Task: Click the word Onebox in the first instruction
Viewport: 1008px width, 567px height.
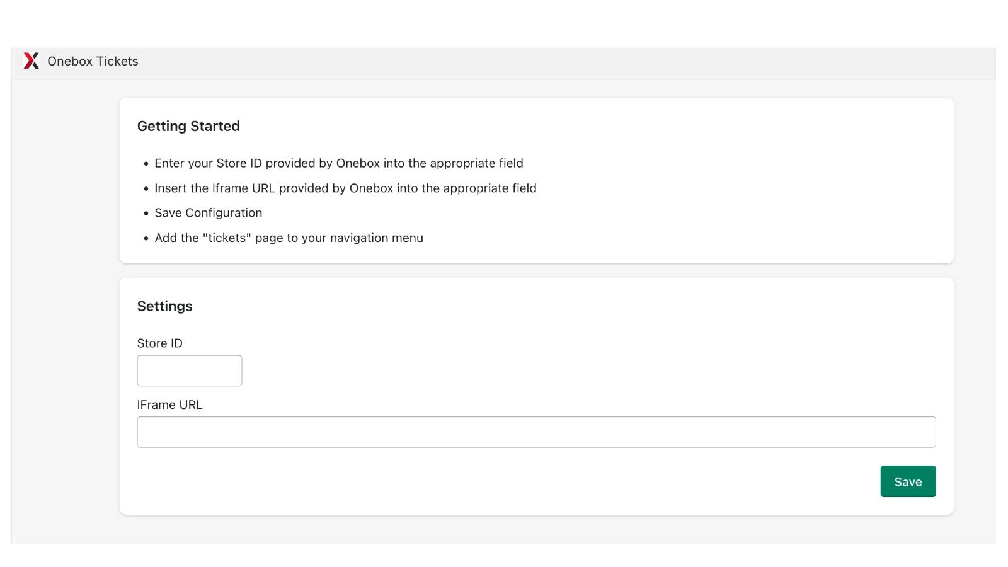Action: point(358,163)
